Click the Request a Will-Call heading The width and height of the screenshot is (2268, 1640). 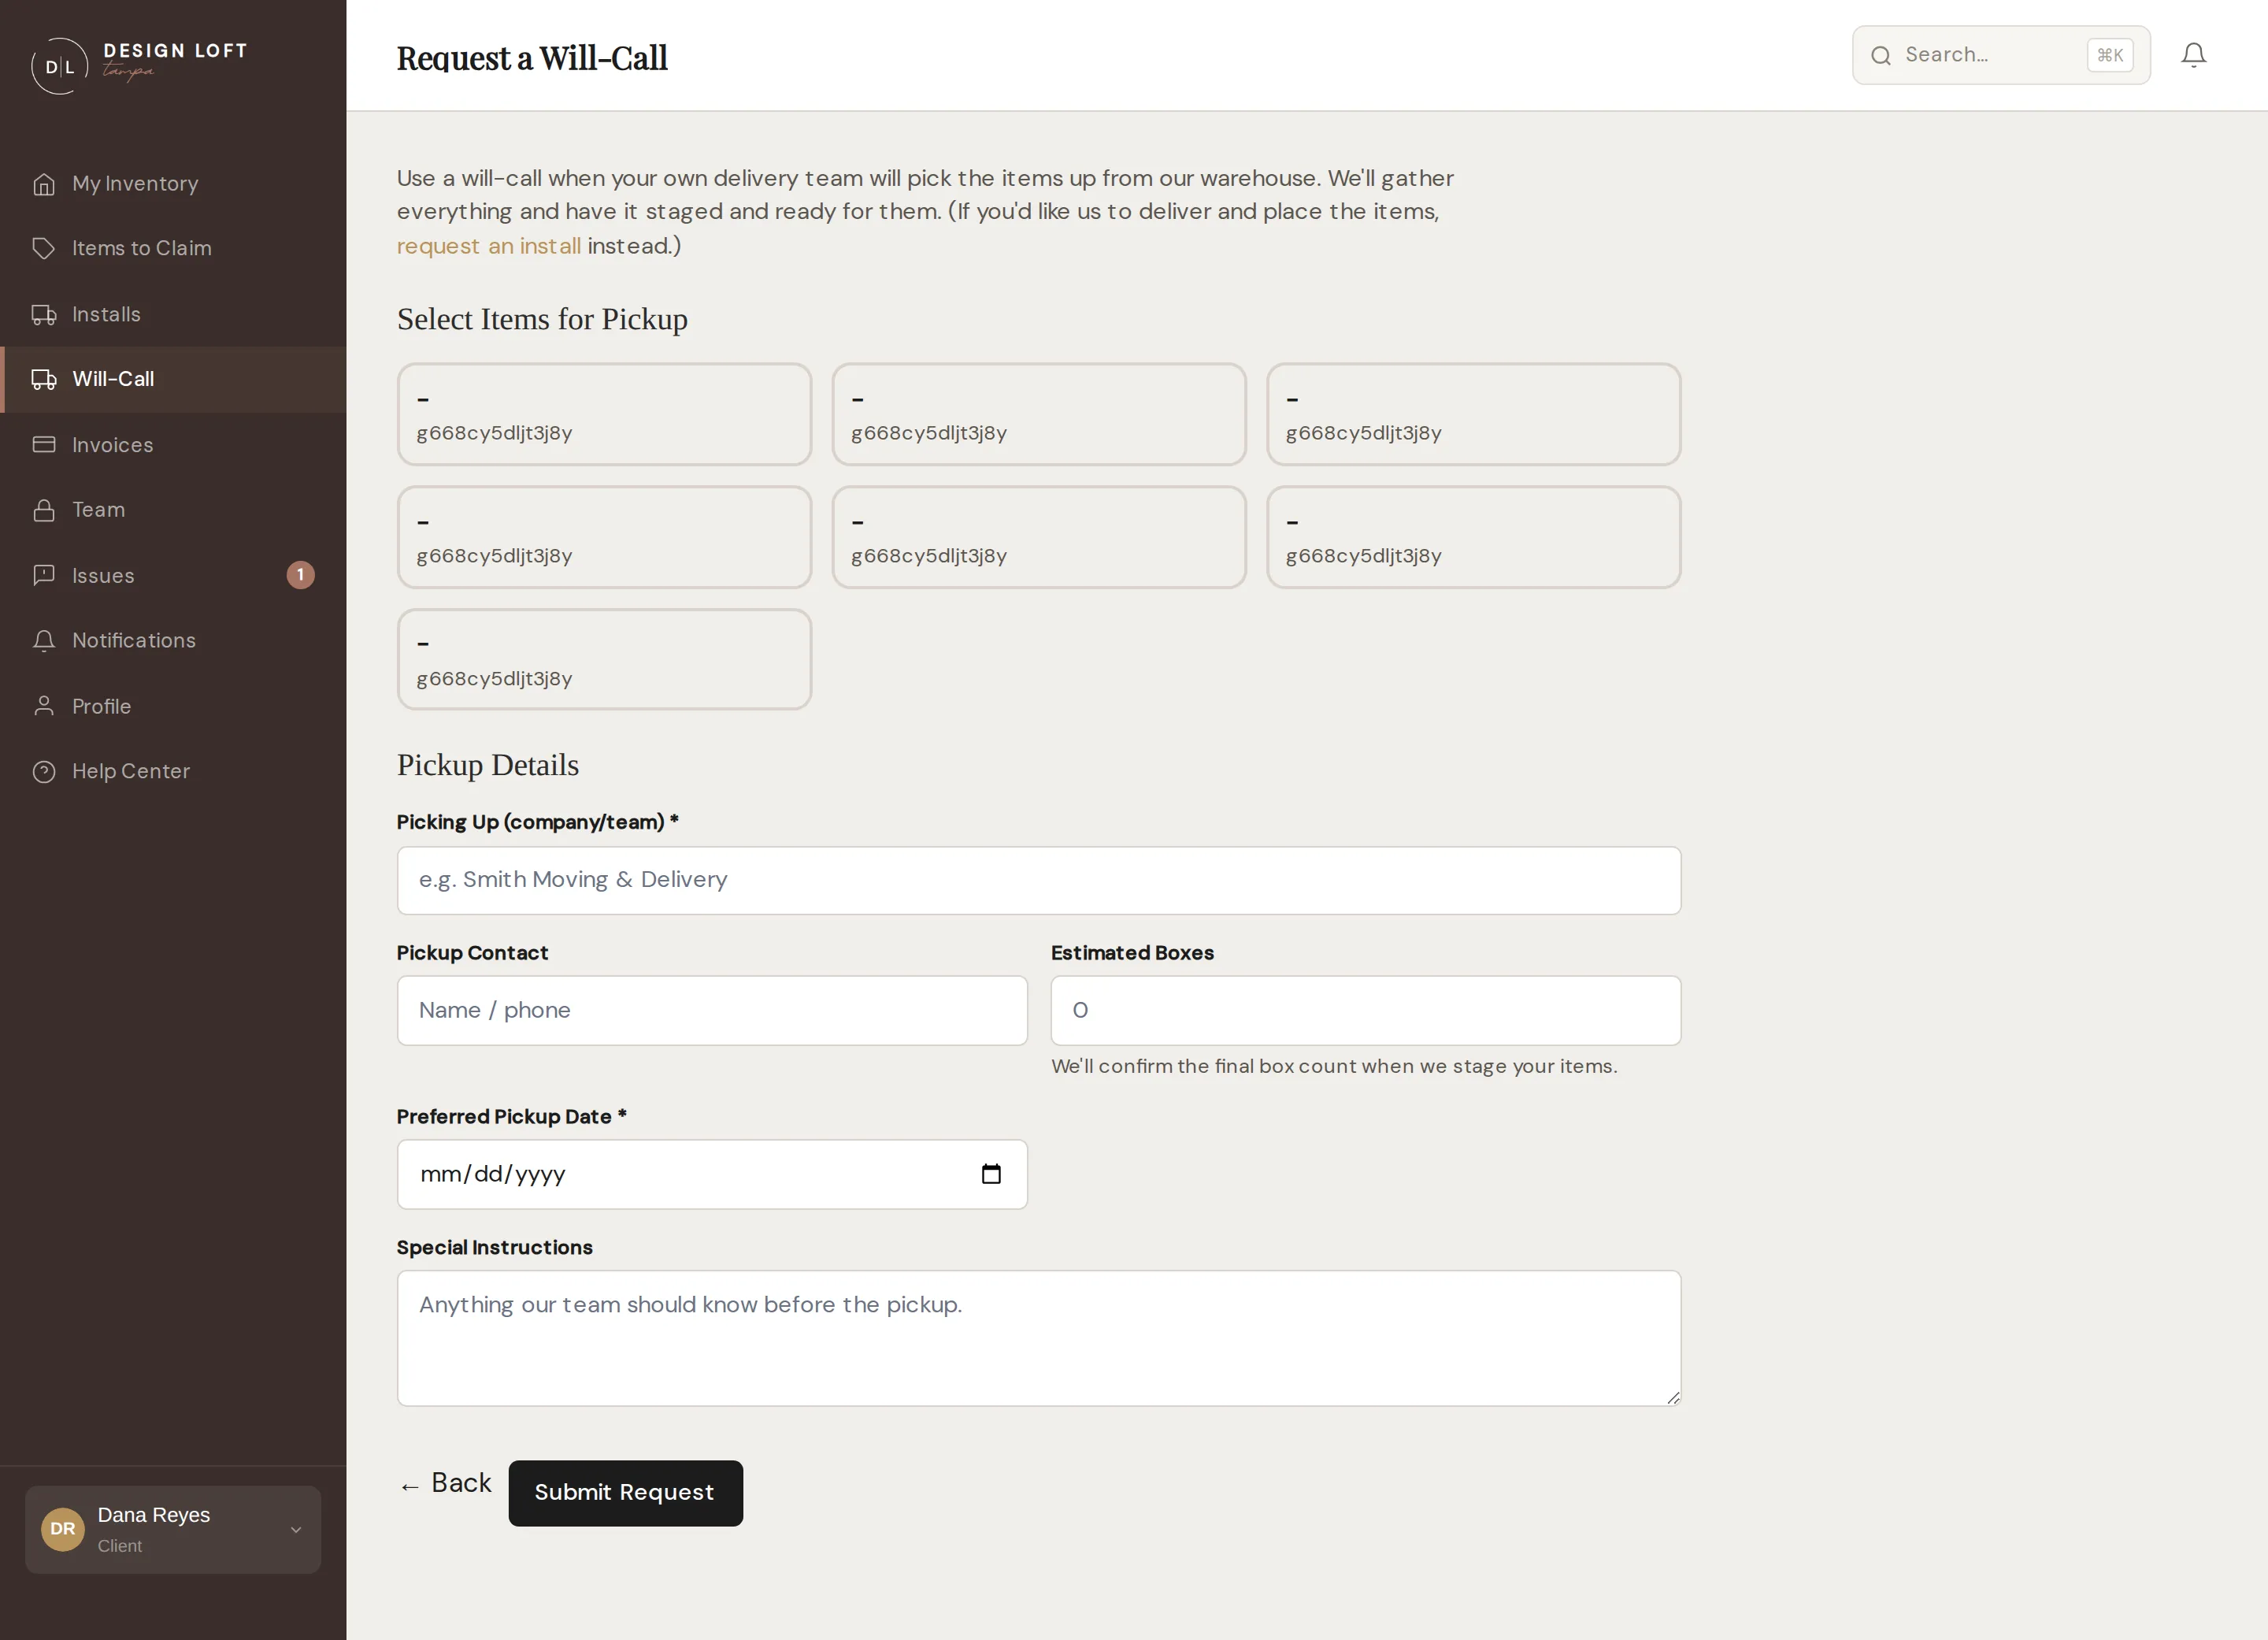[532, 58]
